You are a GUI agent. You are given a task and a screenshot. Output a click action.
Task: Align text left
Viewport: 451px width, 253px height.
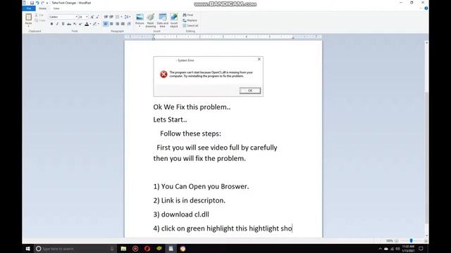(106, 24)
